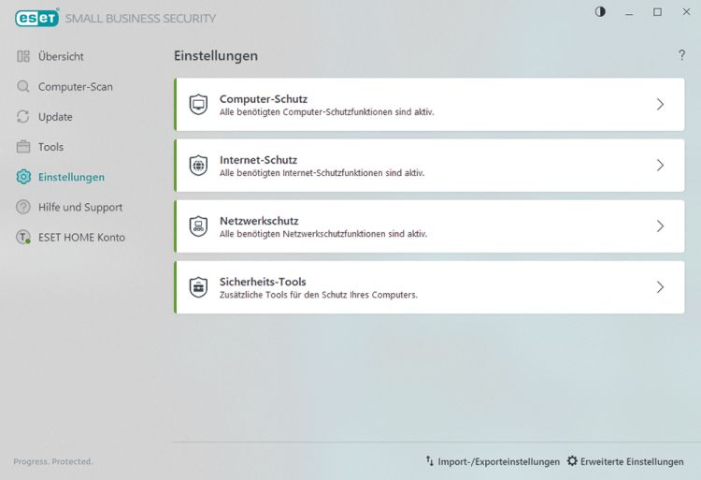Select Einstellungen in the sidebar
This screenshot has width=701, height=480.
tap(71, 177)
